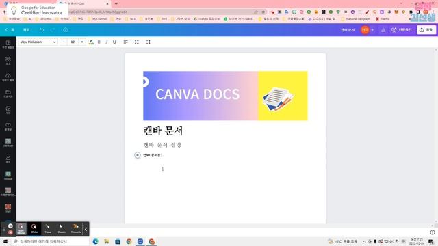Open the Elements sidebar panel
This screenshot has width=438, height=246.
[x=8, y=61]
